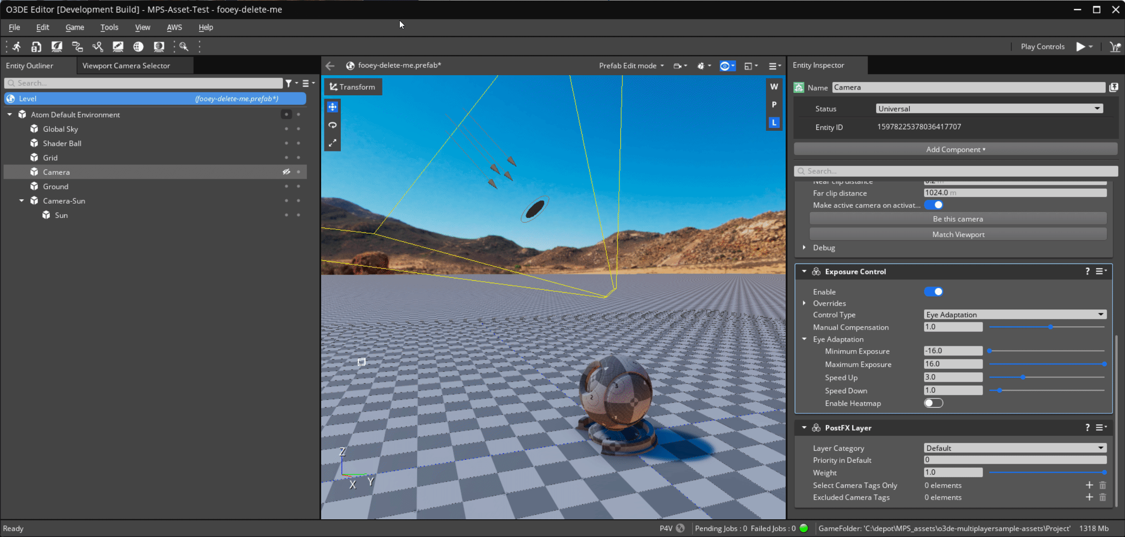Expand the Camera Status dropdown
This screenshot has width=1125, height=537.
[x=1096, y=108]
